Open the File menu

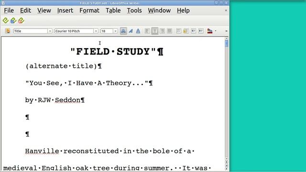point(9,11)
